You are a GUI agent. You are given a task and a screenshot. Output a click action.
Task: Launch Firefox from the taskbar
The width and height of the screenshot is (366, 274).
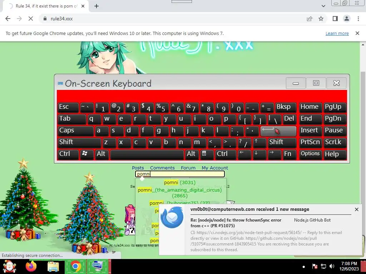click(x=31, y=266)
